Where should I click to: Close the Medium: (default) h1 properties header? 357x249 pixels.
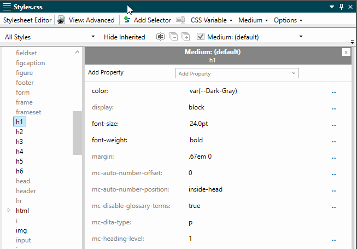coord(346,52)
